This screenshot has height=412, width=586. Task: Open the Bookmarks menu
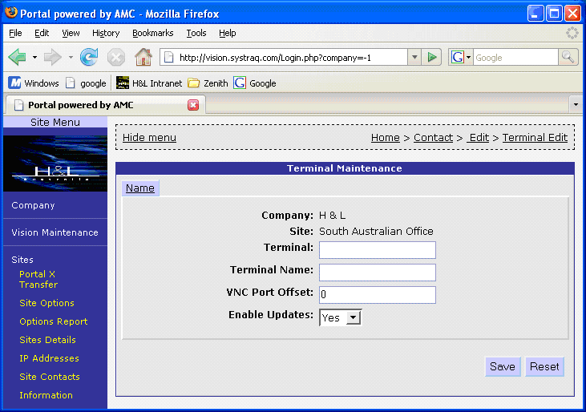coord(152,33)
